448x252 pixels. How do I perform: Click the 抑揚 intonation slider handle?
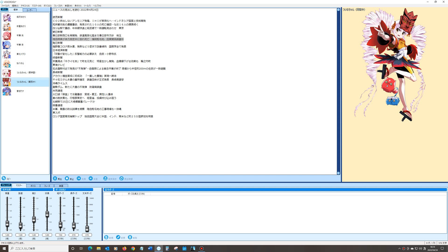point(47,214)
